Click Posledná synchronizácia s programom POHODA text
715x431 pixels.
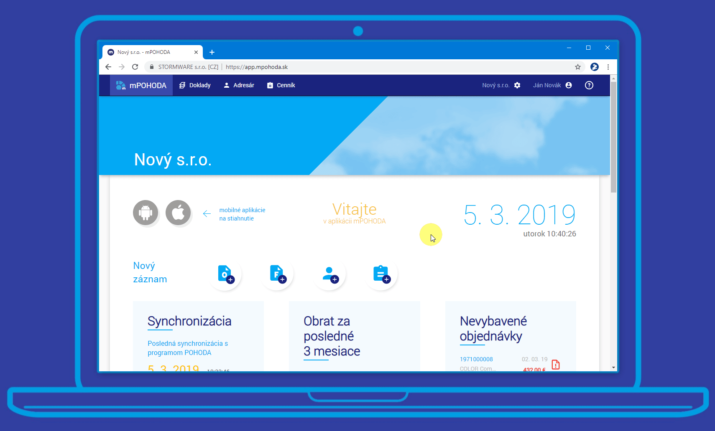188,348
